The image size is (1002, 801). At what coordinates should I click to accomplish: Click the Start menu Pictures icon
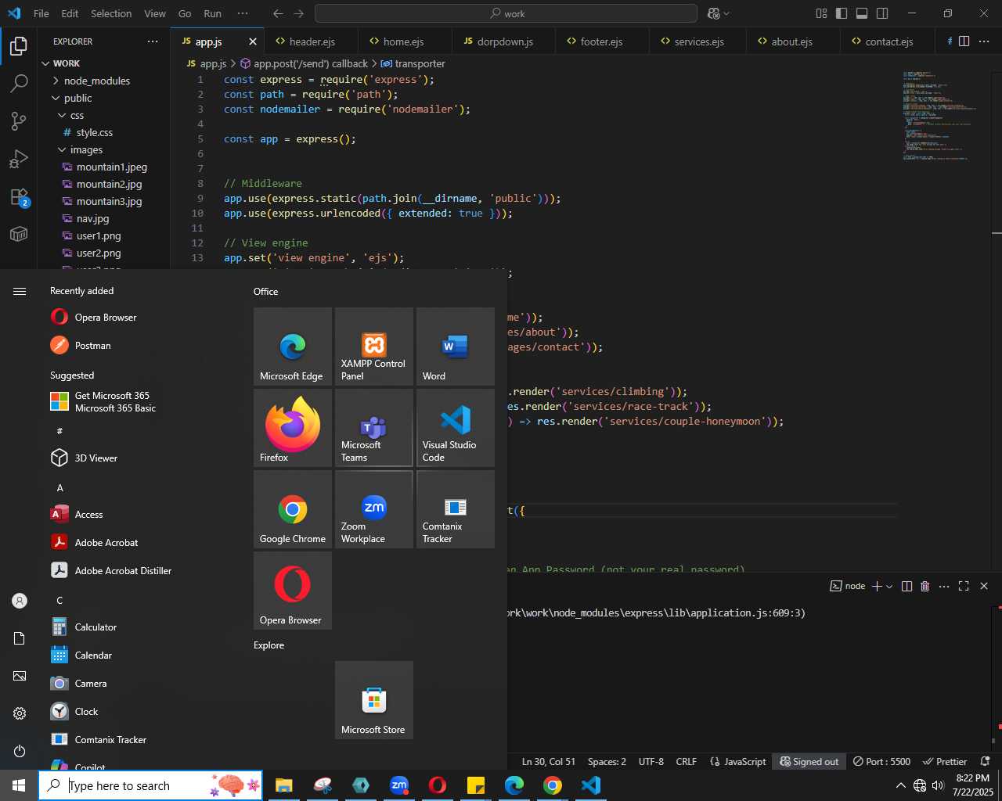tap(20, 676)
